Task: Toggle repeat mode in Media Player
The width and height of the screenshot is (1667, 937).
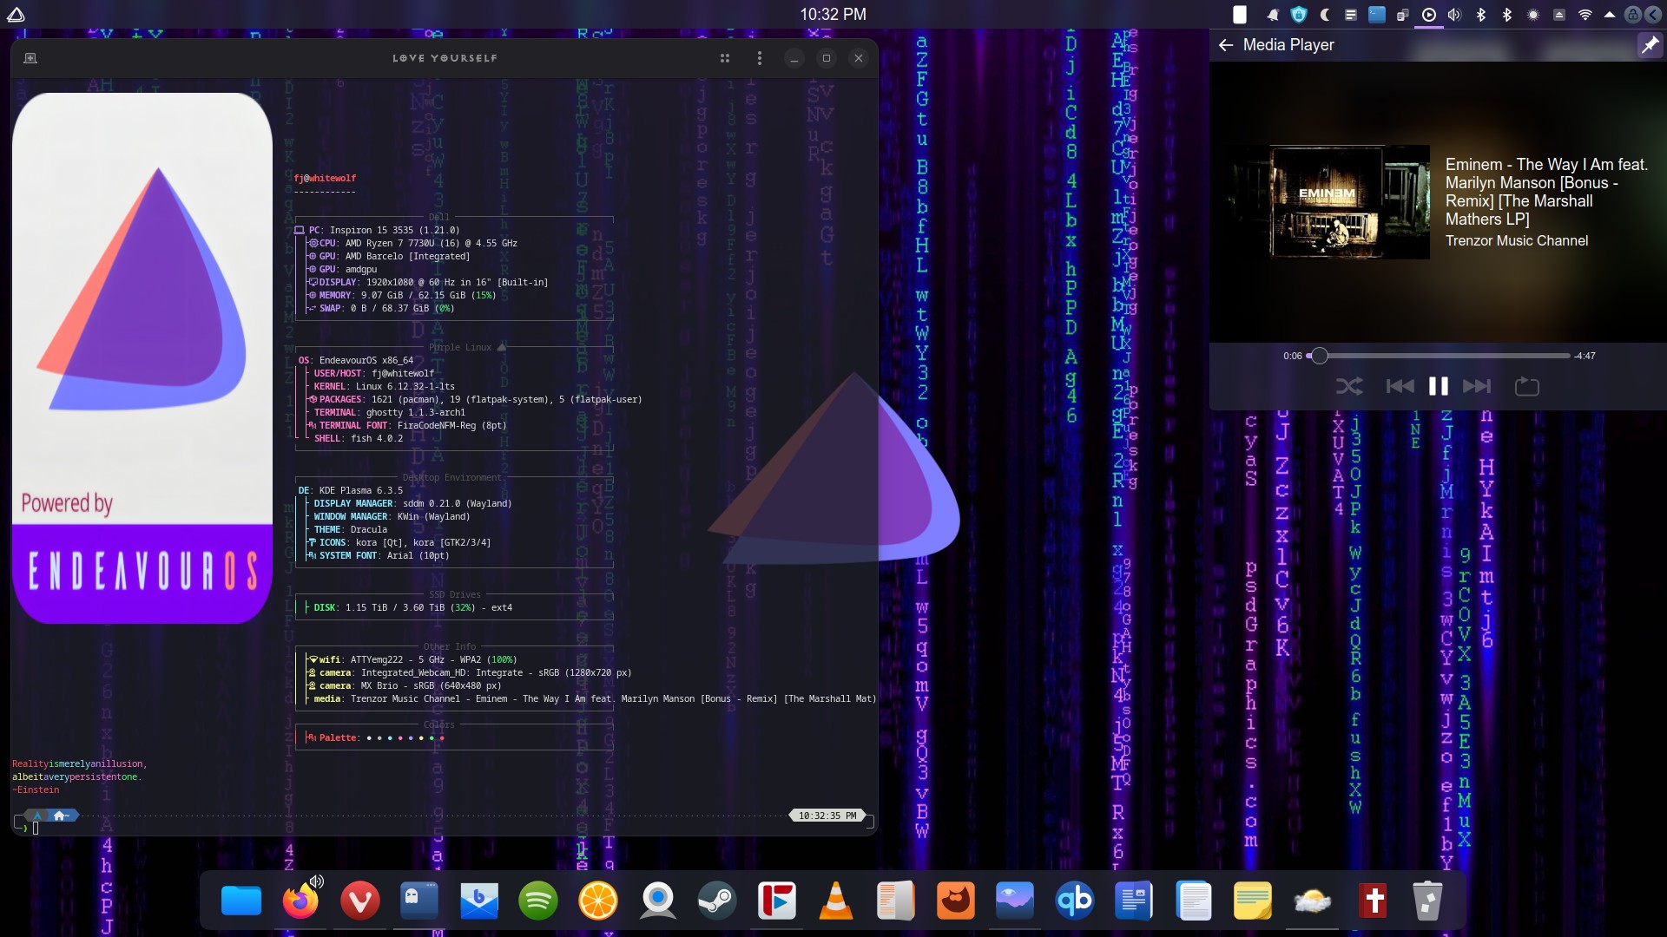Action: [x=1527, y=386]
